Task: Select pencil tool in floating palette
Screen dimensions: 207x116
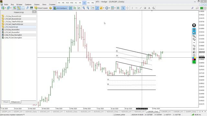Action: click(x=194, y=36)
